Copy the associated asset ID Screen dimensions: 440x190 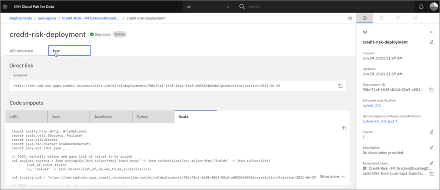coord(431,174)
